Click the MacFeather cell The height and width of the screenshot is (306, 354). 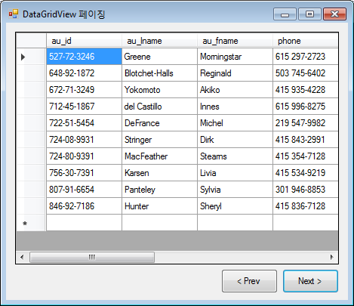tap(159, 156)
